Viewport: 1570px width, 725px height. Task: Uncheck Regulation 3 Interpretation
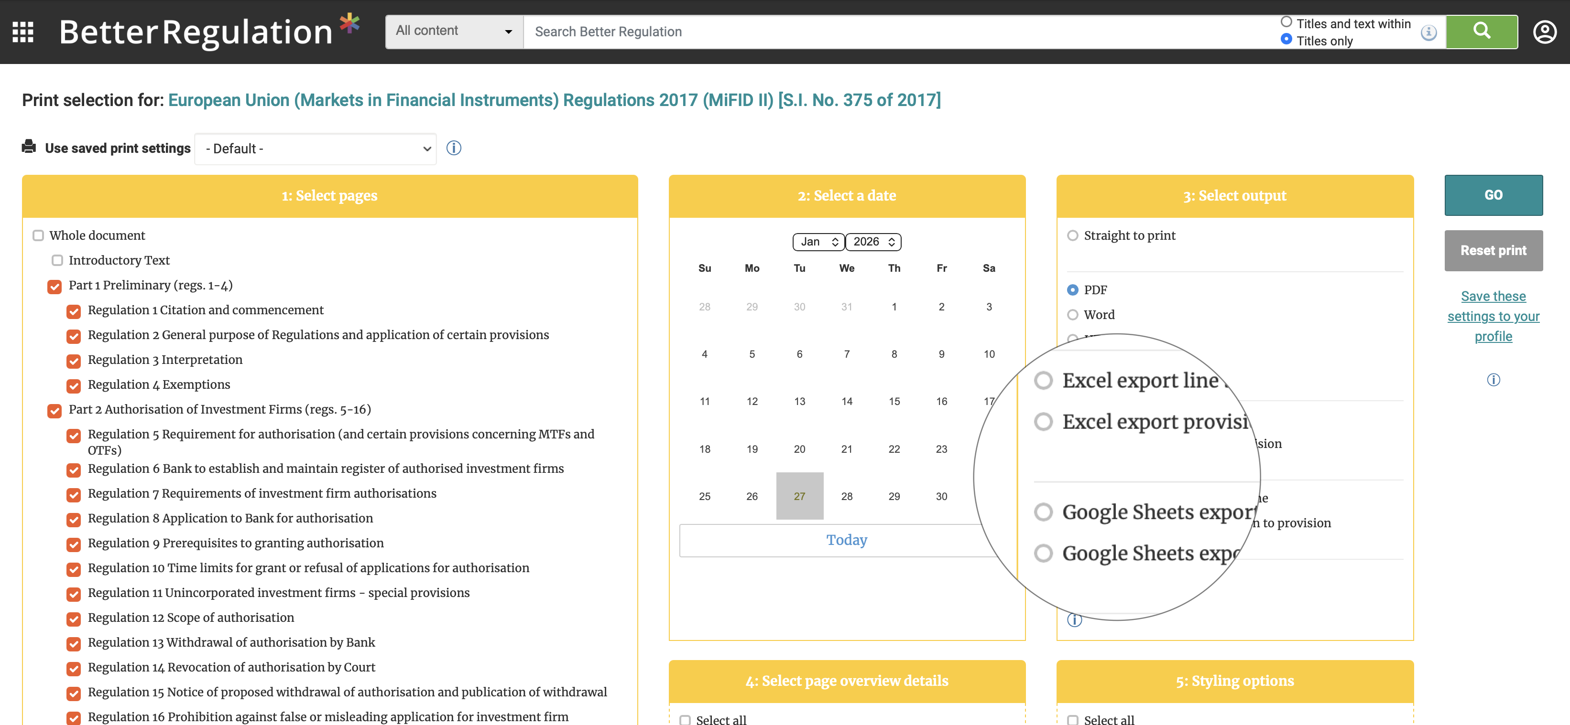coord(74,361)
